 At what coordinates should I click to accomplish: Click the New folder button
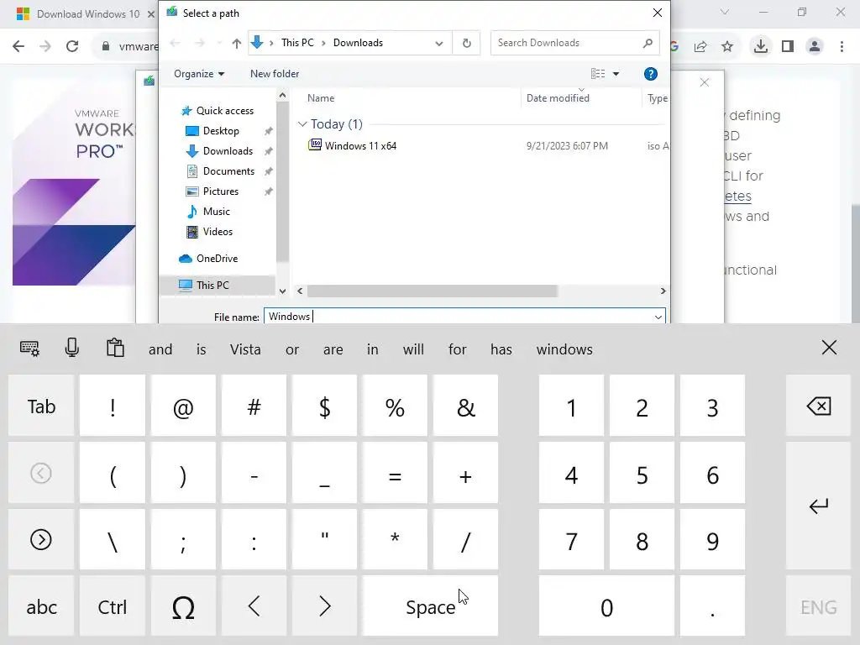pos(275,74)
